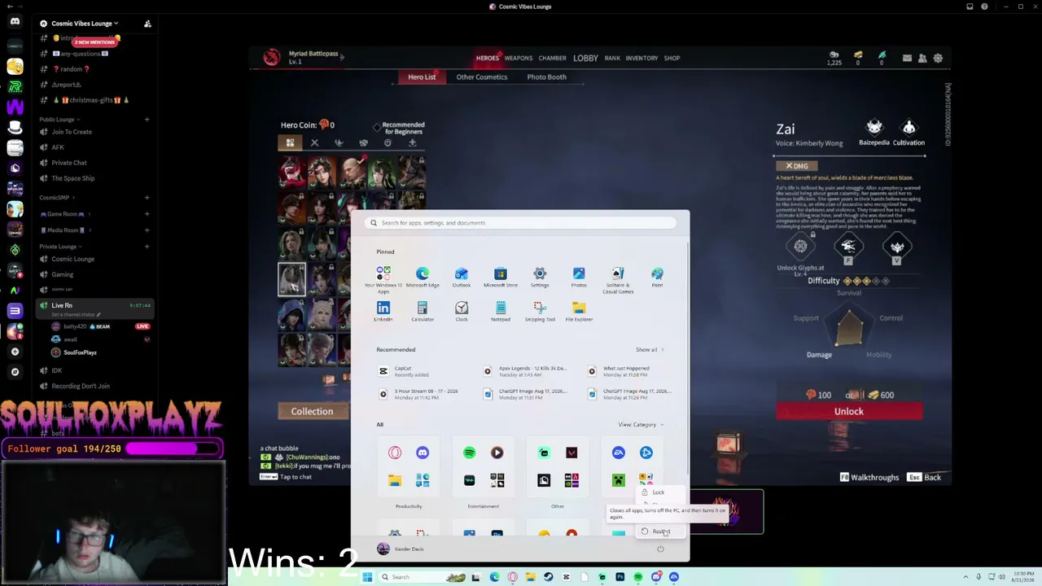Show all recommended items
Image resolution: width=1042 pixels, height=586 pixels.
(x=650, y=350)
